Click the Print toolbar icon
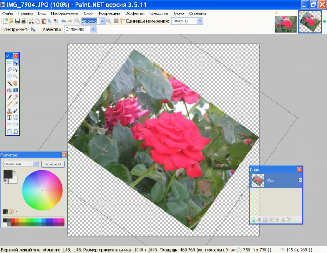The width and height of the screenshot is (327, 253). pyautogui.click(x=24, y=21)
